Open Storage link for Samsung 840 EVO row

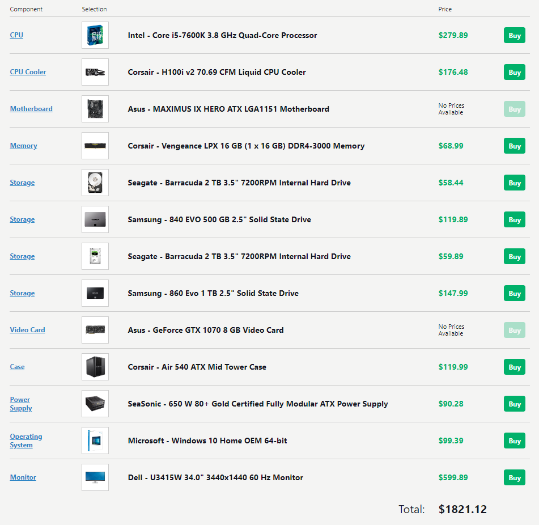pos(22,219)
